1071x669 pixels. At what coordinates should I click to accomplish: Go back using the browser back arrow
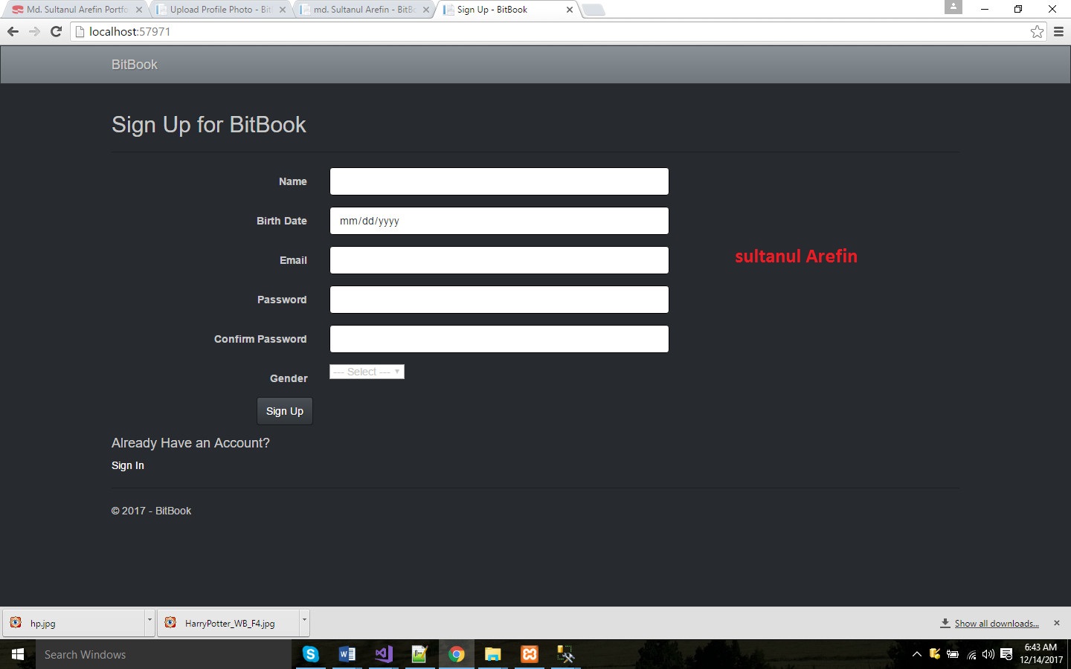coord(13,31)
